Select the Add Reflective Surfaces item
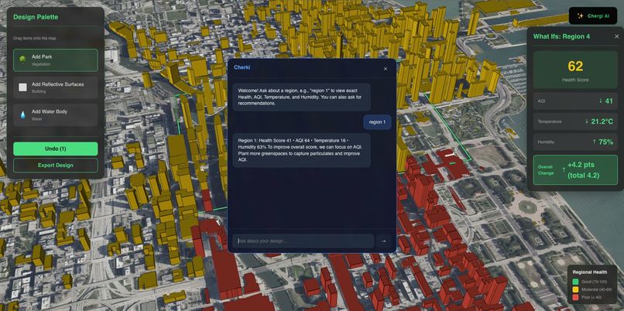Image resolution: width=624 pixels, height=311 pixels. [x=55, y=87]
